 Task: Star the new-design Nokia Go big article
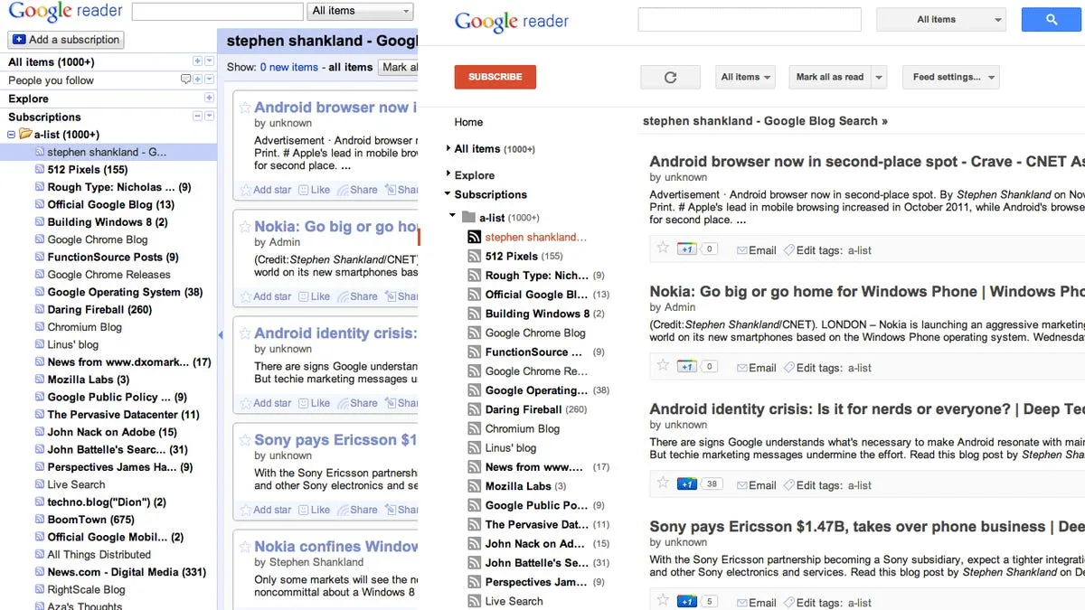(x=663, y=365)
